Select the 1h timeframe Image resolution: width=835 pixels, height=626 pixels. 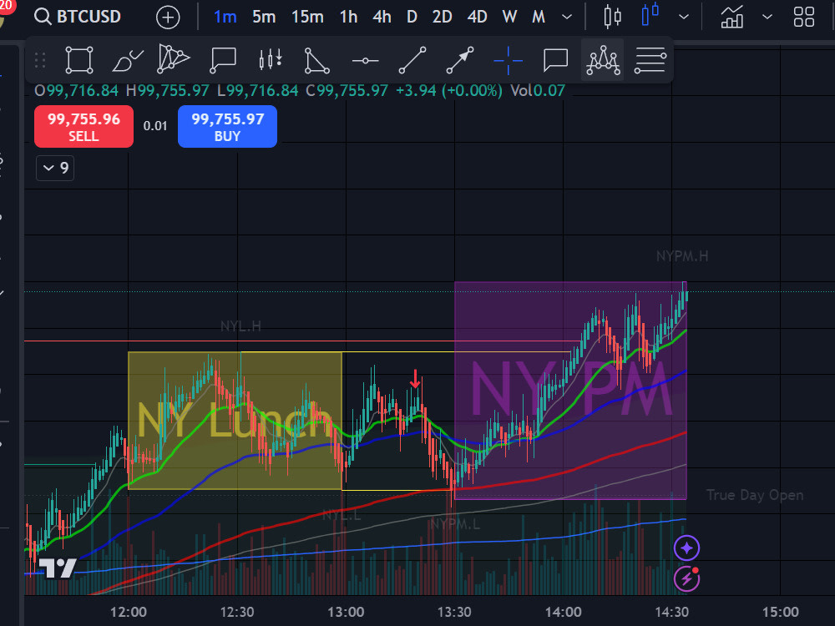coord(349,17)
